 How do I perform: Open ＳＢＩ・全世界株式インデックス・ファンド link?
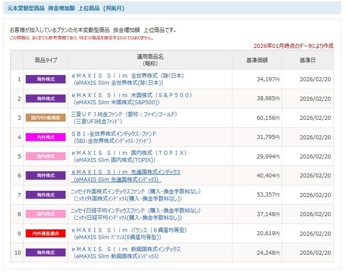tap(114, 137)
